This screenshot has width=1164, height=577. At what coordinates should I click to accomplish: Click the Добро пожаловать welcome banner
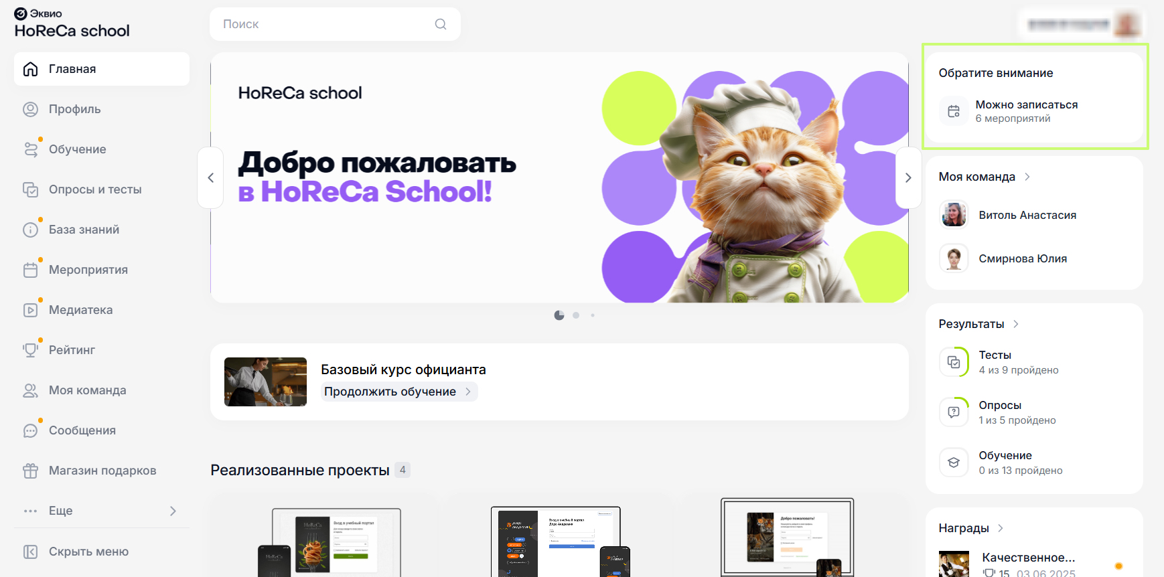coord(559,177)
